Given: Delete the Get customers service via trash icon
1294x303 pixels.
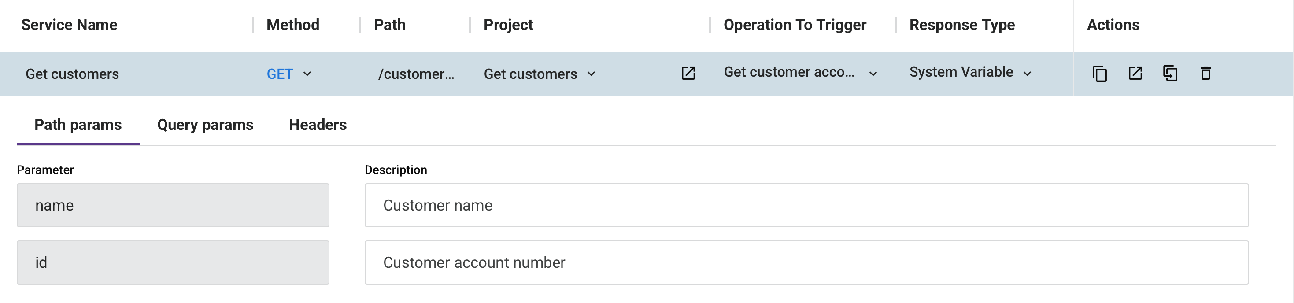Looking at the screenshot, I should [x=1205, y=74].
